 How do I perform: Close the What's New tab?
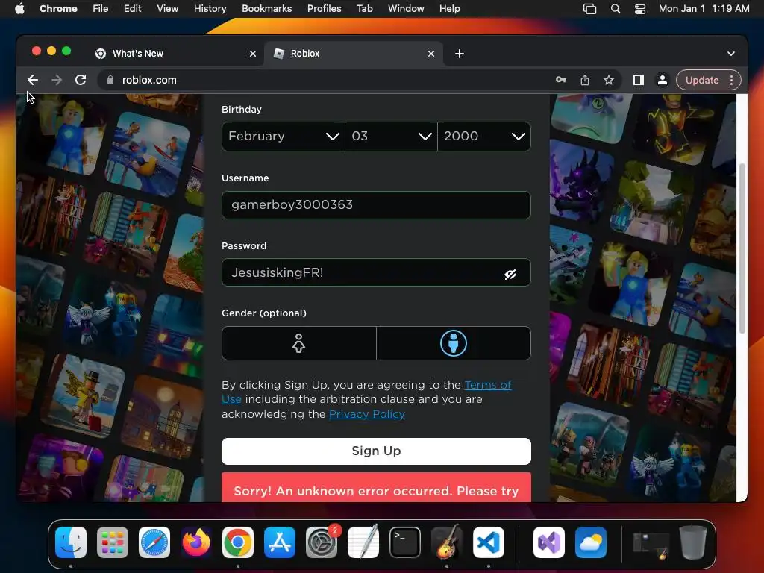(252, 54)
